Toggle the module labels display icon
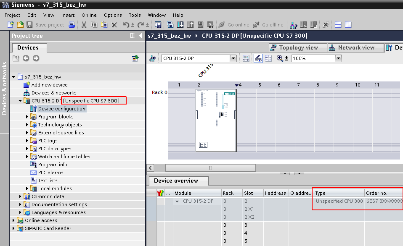 (x=246, y=58)
